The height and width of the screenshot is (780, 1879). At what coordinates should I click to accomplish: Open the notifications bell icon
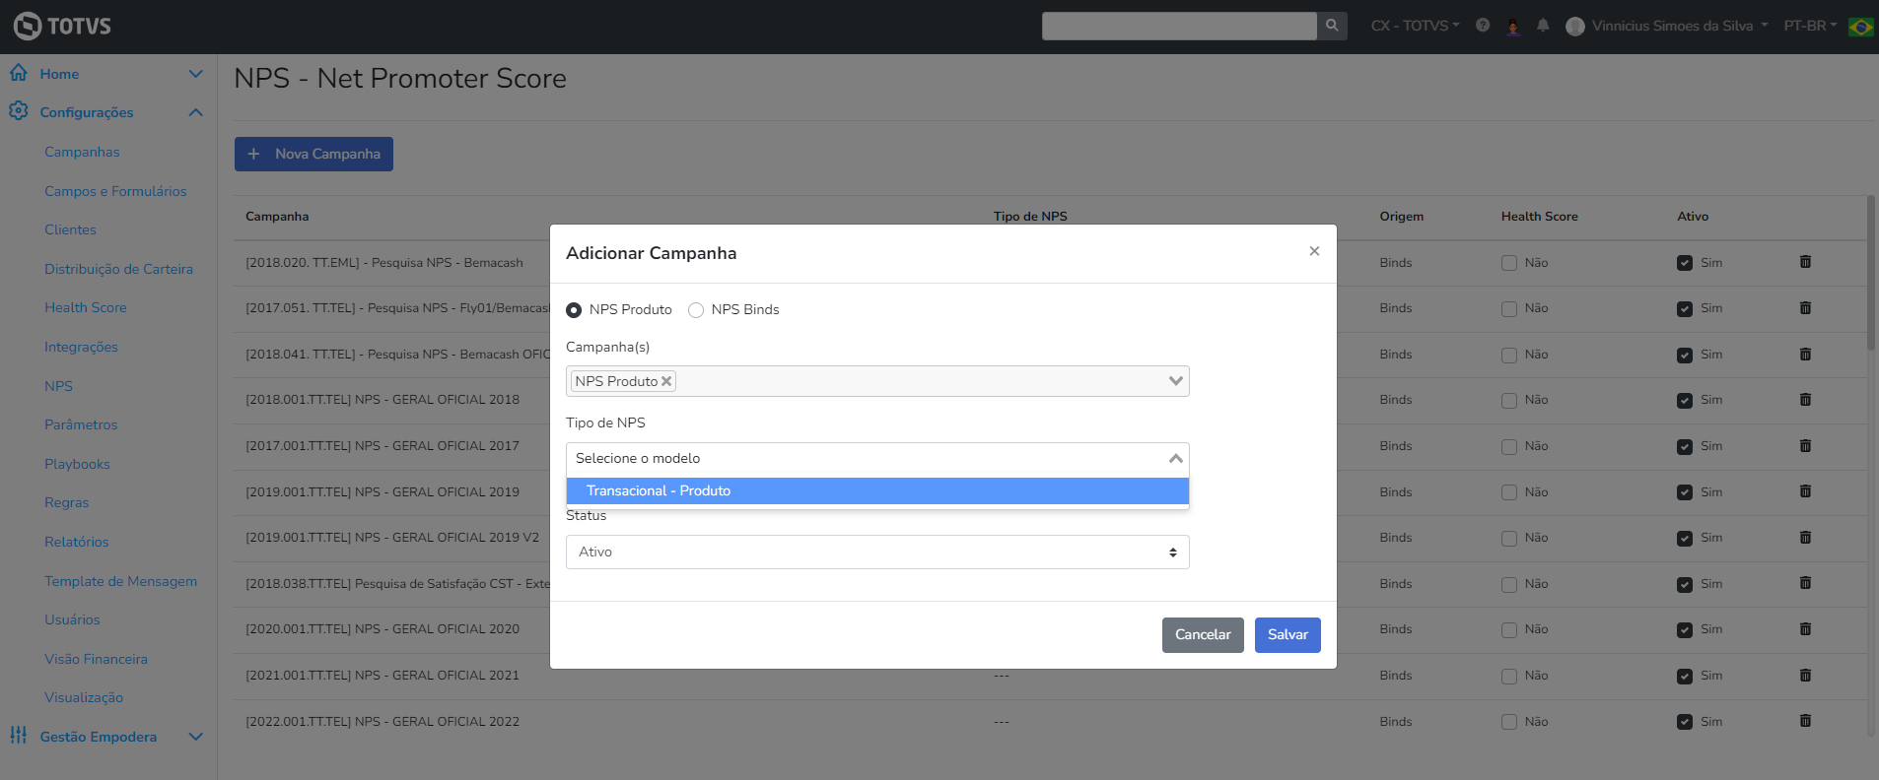tap(1543, 26)
